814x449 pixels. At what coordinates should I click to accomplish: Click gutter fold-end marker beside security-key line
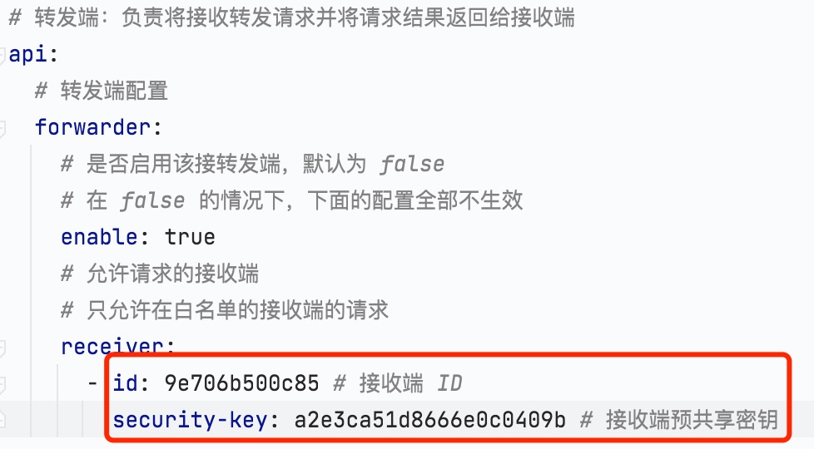2,419
